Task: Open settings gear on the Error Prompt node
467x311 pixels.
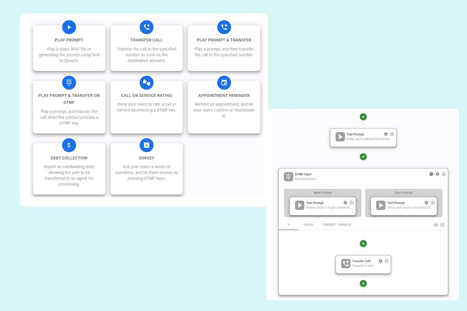Action: (x=426, y=203)
